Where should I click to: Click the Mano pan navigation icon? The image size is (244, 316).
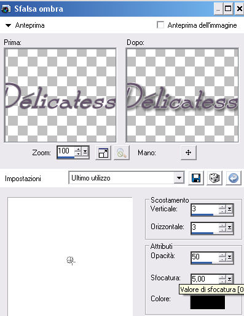tap(189, 153)
